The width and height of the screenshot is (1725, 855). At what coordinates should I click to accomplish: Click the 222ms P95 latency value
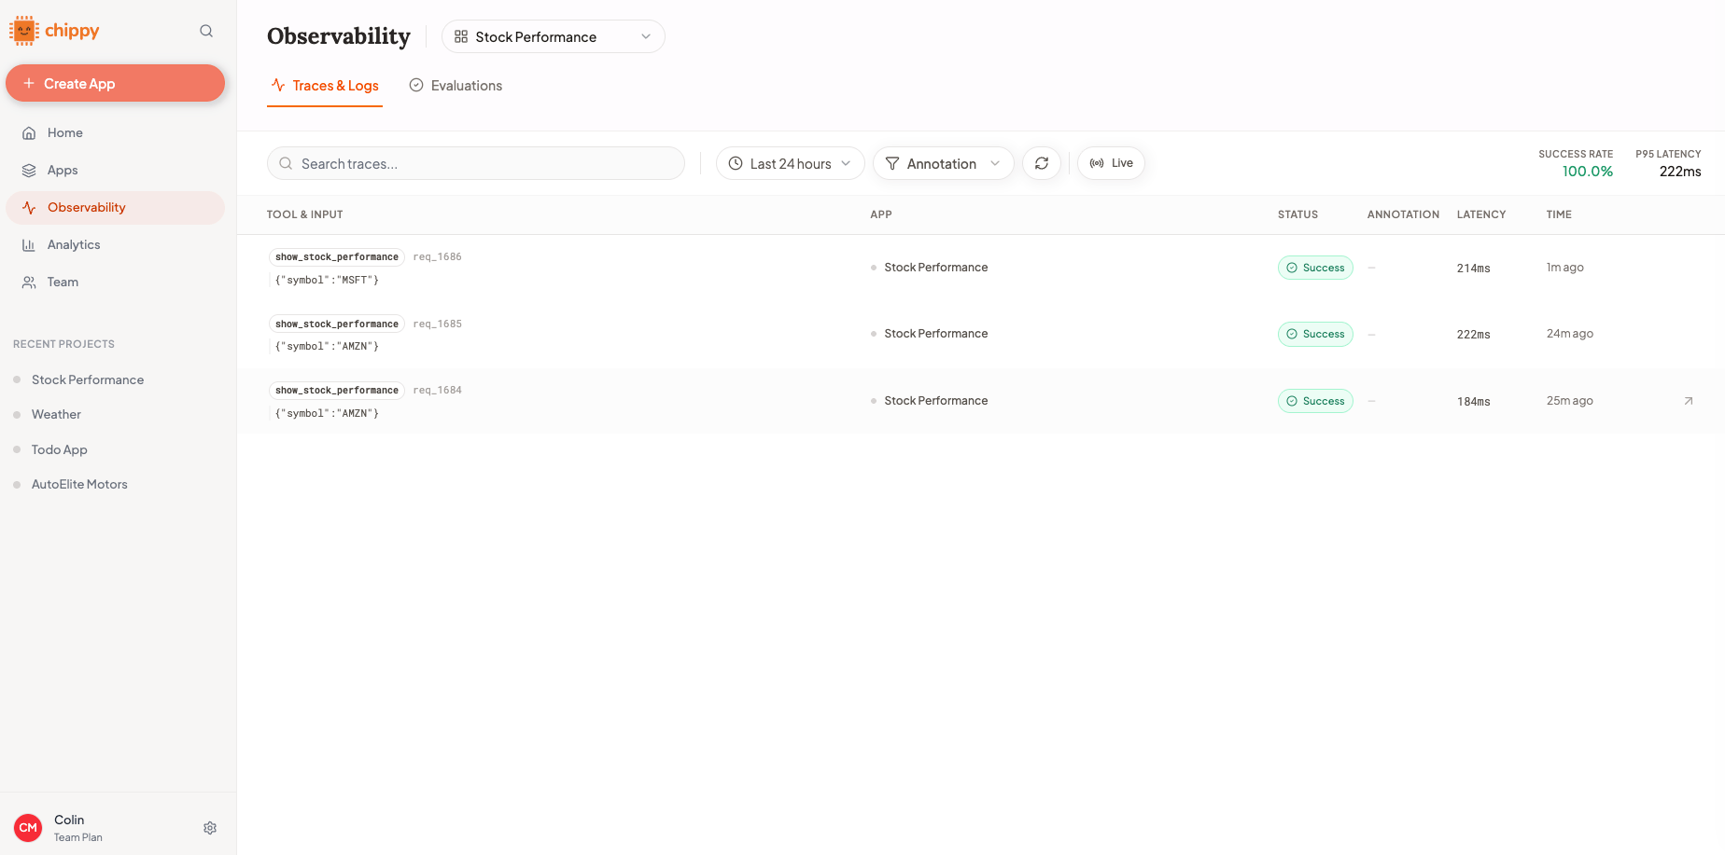1680,172
